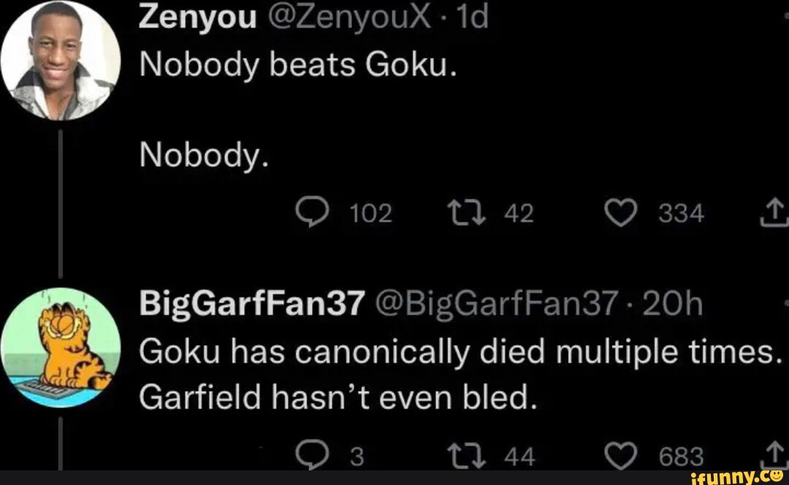789x485 pixels.
Task: Open the share menu on BigGarfFan37's reply
Action: tap(774, 455)
